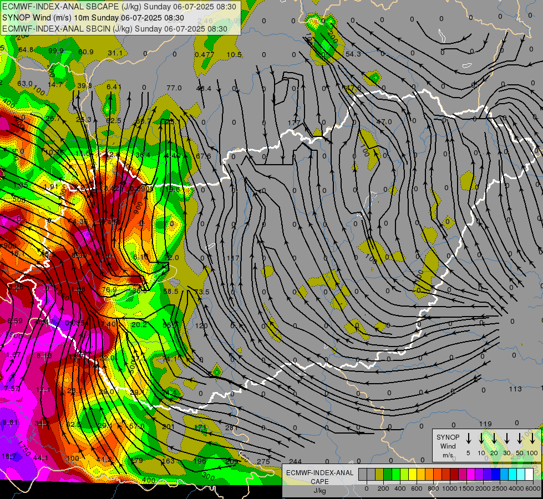This screenshot has height=499, width=543.
Task: Click the SYNOP Wind 10m title line
Action: point(93,18)
